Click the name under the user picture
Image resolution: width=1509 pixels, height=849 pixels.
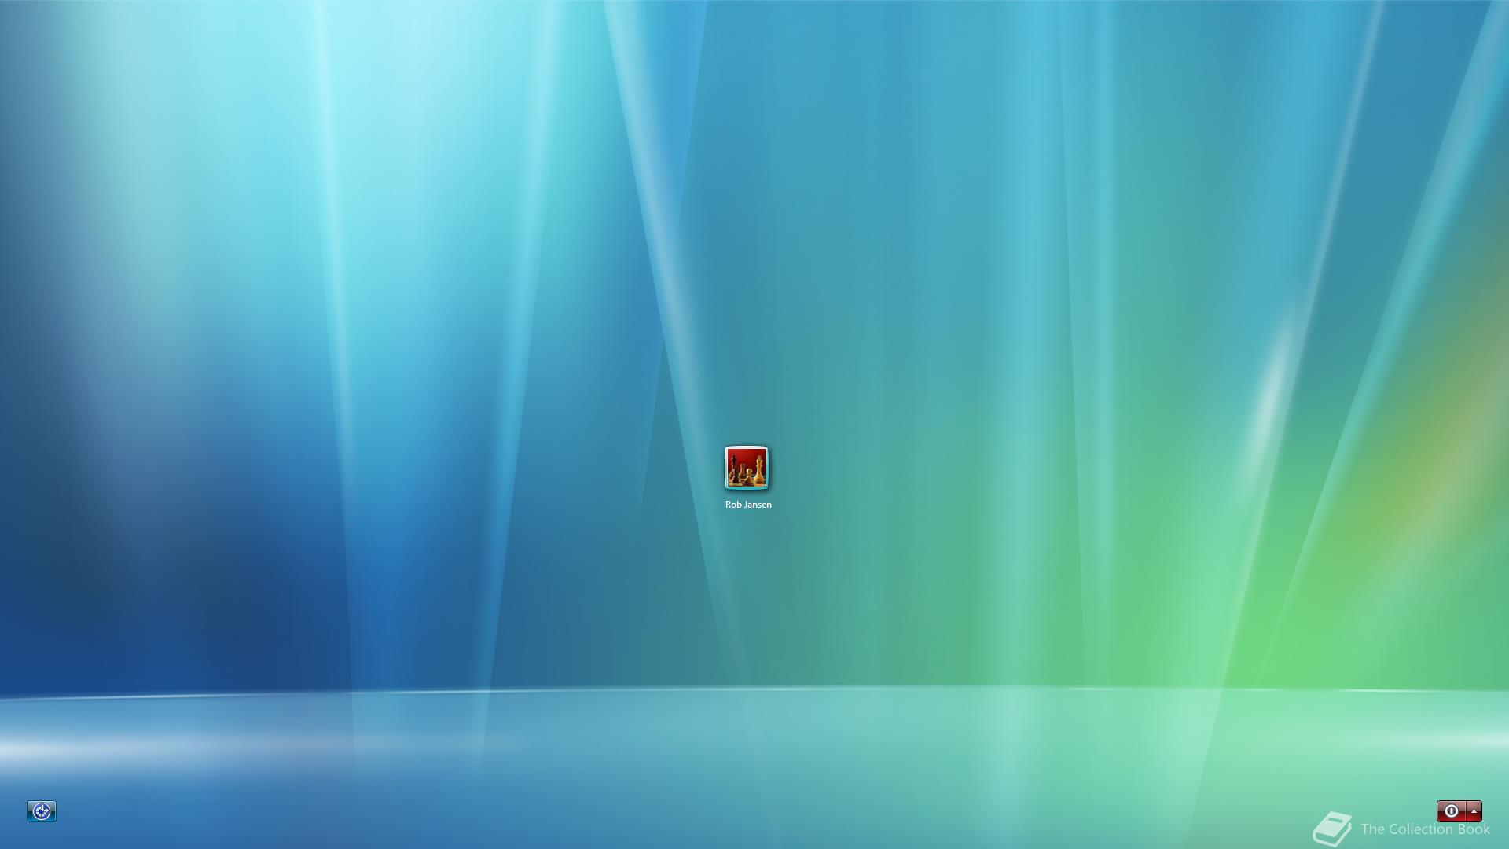click(748, 505)
